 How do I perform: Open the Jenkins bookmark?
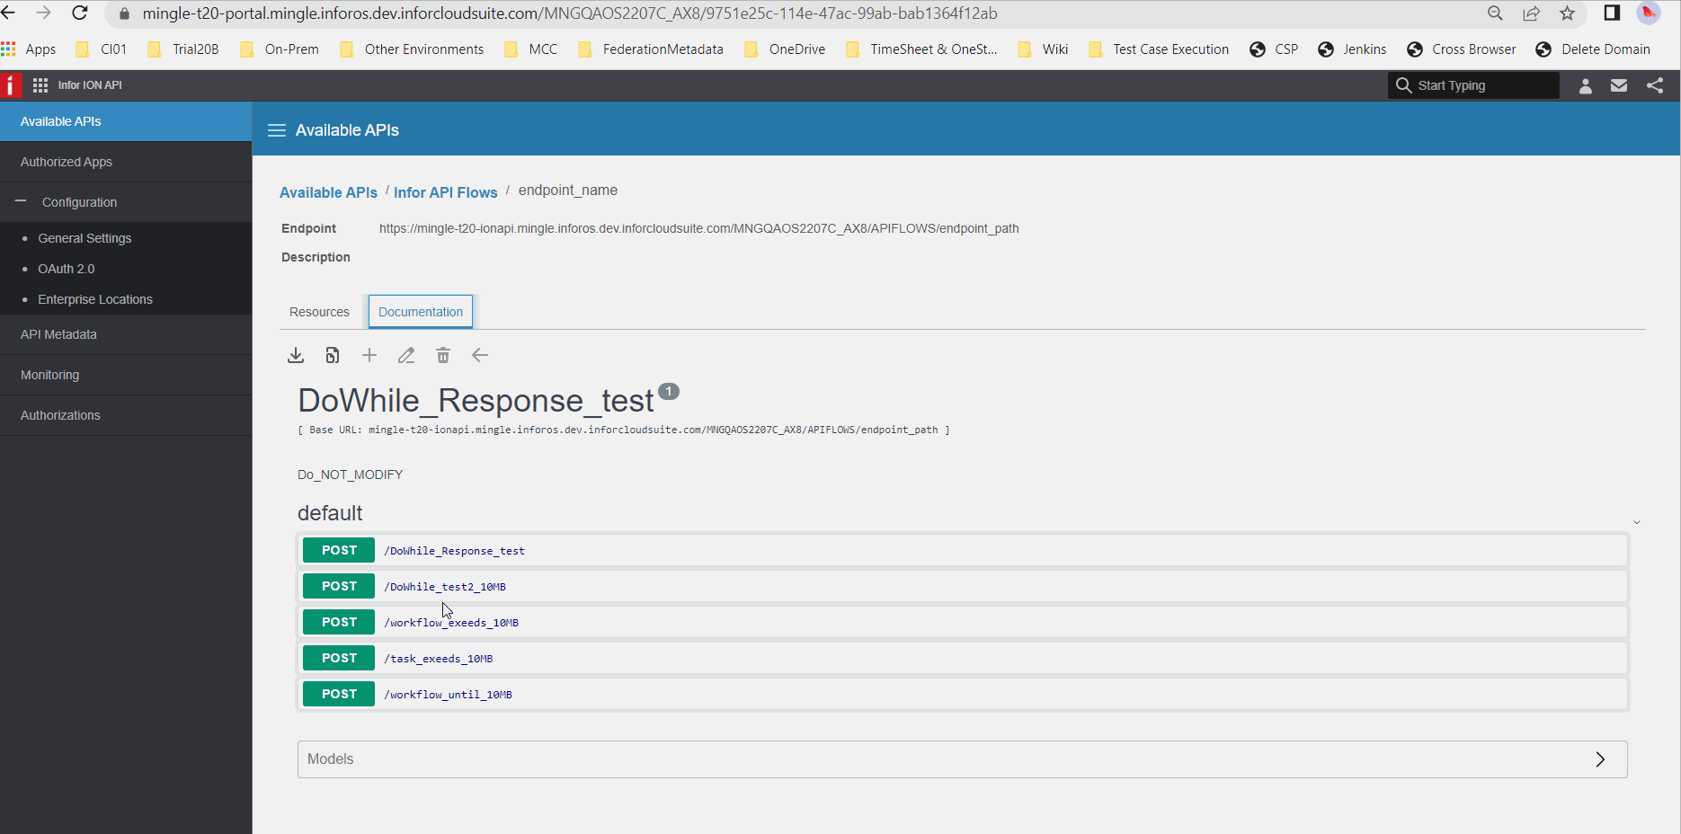(x=1352, y=49)
